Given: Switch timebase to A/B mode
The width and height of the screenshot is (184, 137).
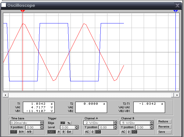Looking at the screenshot, I should (29, 132).
